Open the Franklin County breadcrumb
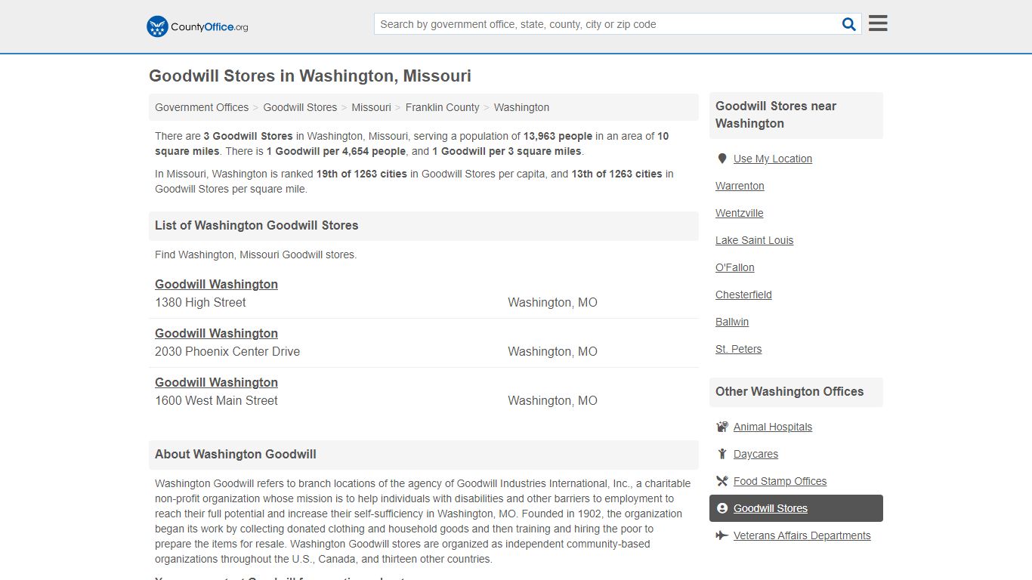This screenshot has width=1032, height=580. 442,107
